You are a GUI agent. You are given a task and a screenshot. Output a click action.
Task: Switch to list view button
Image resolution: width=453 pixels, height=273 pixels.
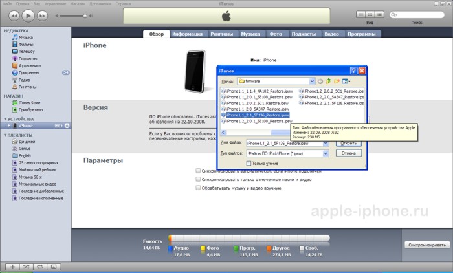click(360, 14)
